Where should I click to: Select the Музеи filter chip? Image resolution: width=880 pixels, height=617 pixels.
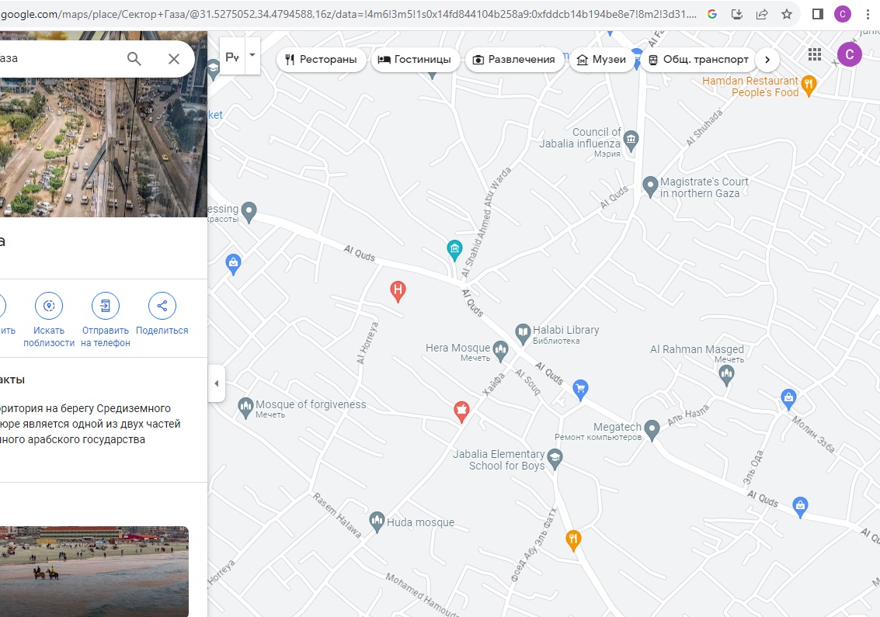pos(602,60)
